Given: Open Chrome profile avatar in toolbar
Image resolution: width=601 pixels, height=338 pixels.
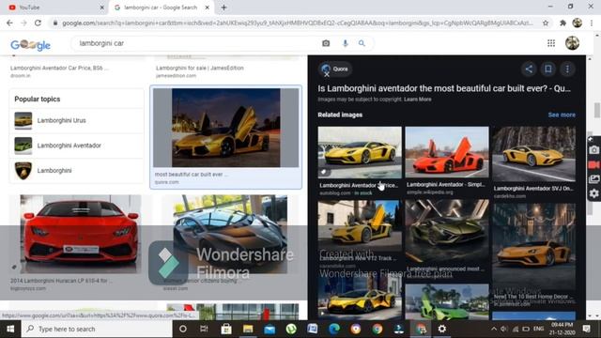Looking at the screenshot, I should (578, 23).
